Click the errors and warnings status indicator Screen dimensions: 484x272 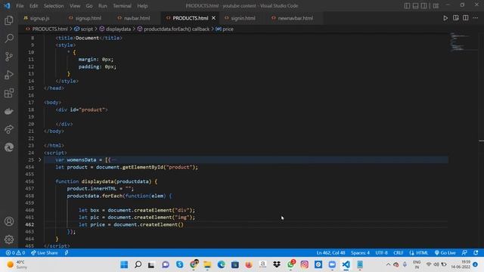pyautogui.click(x=15, y=253)
